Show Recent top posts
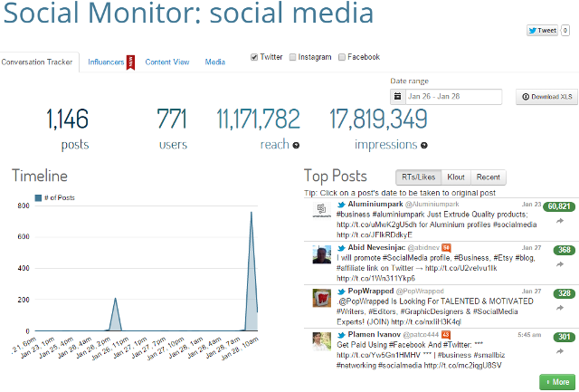 (489, 177)
